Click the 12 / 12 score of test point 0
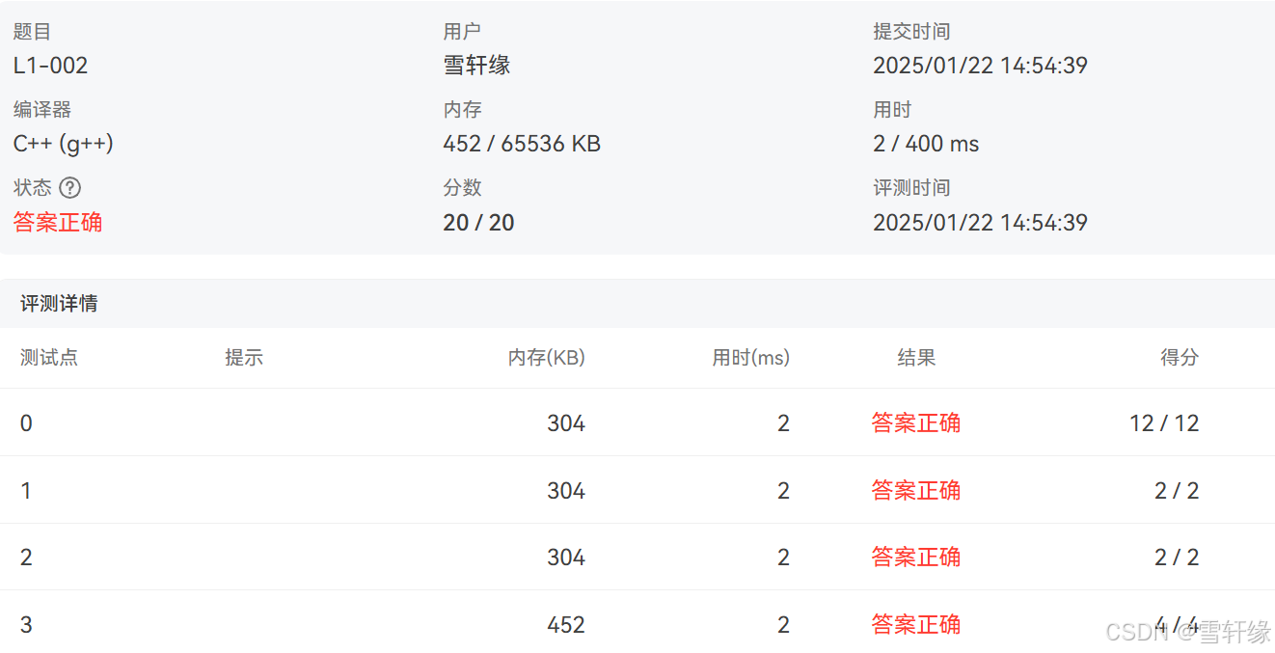This screenshot has width=1275, height=653. [x=1165, y=423]
